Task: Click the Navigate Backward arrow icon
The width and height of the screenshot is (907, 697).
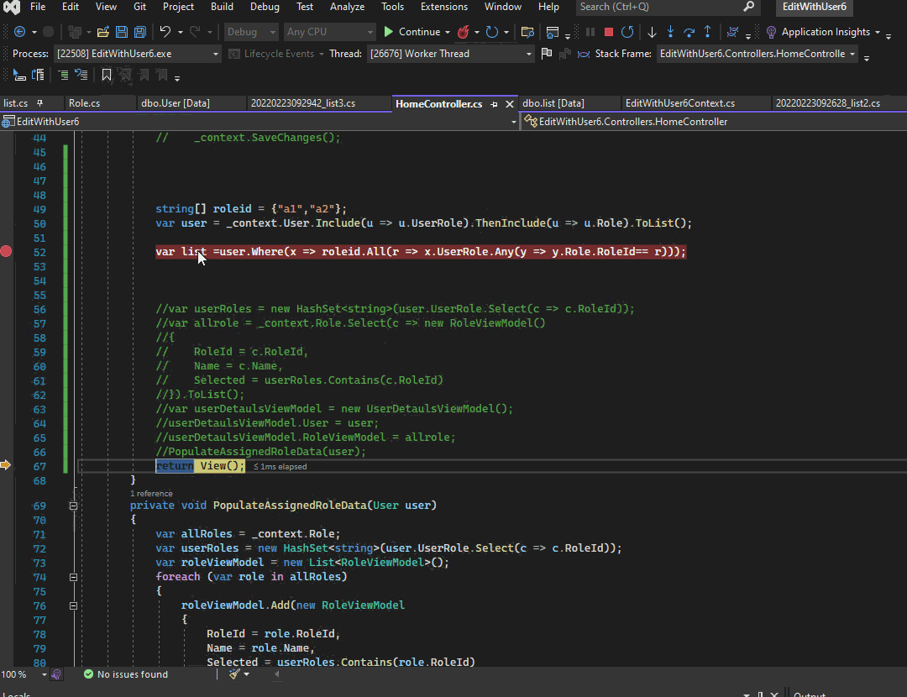Action: click(x=19, y=32)
